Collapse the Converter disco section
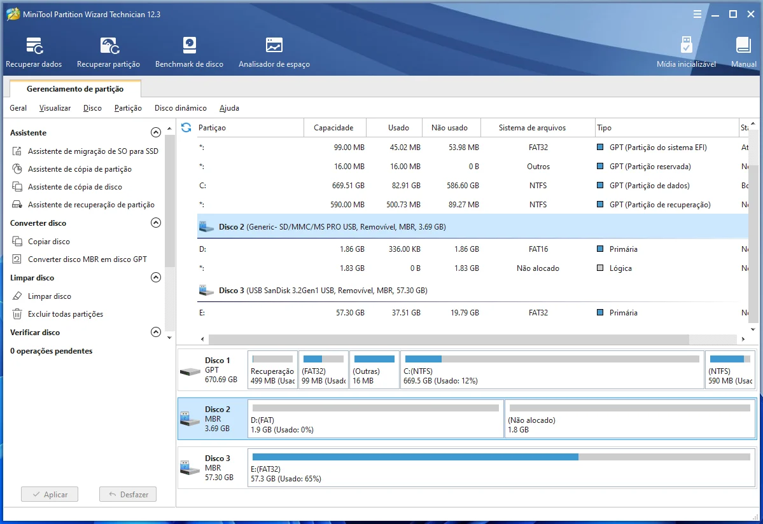 click(x=155, y=223)
